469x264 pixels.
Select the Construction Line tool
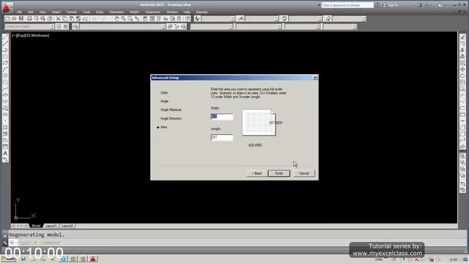(5, 43)
